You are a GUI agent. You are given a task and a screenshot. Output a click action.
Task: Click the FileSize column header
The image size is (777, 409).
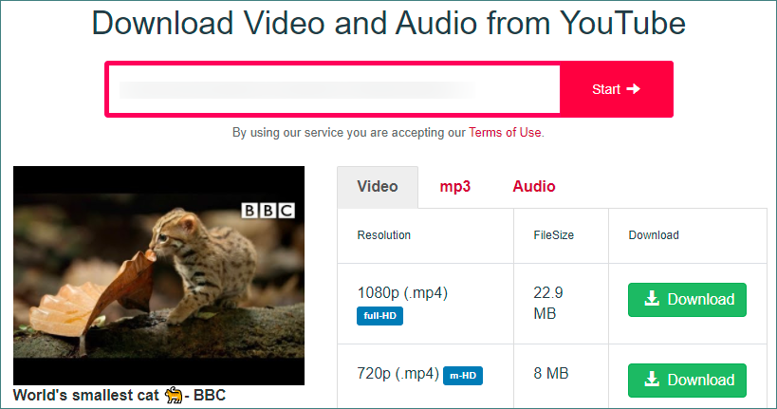(553, 235)
